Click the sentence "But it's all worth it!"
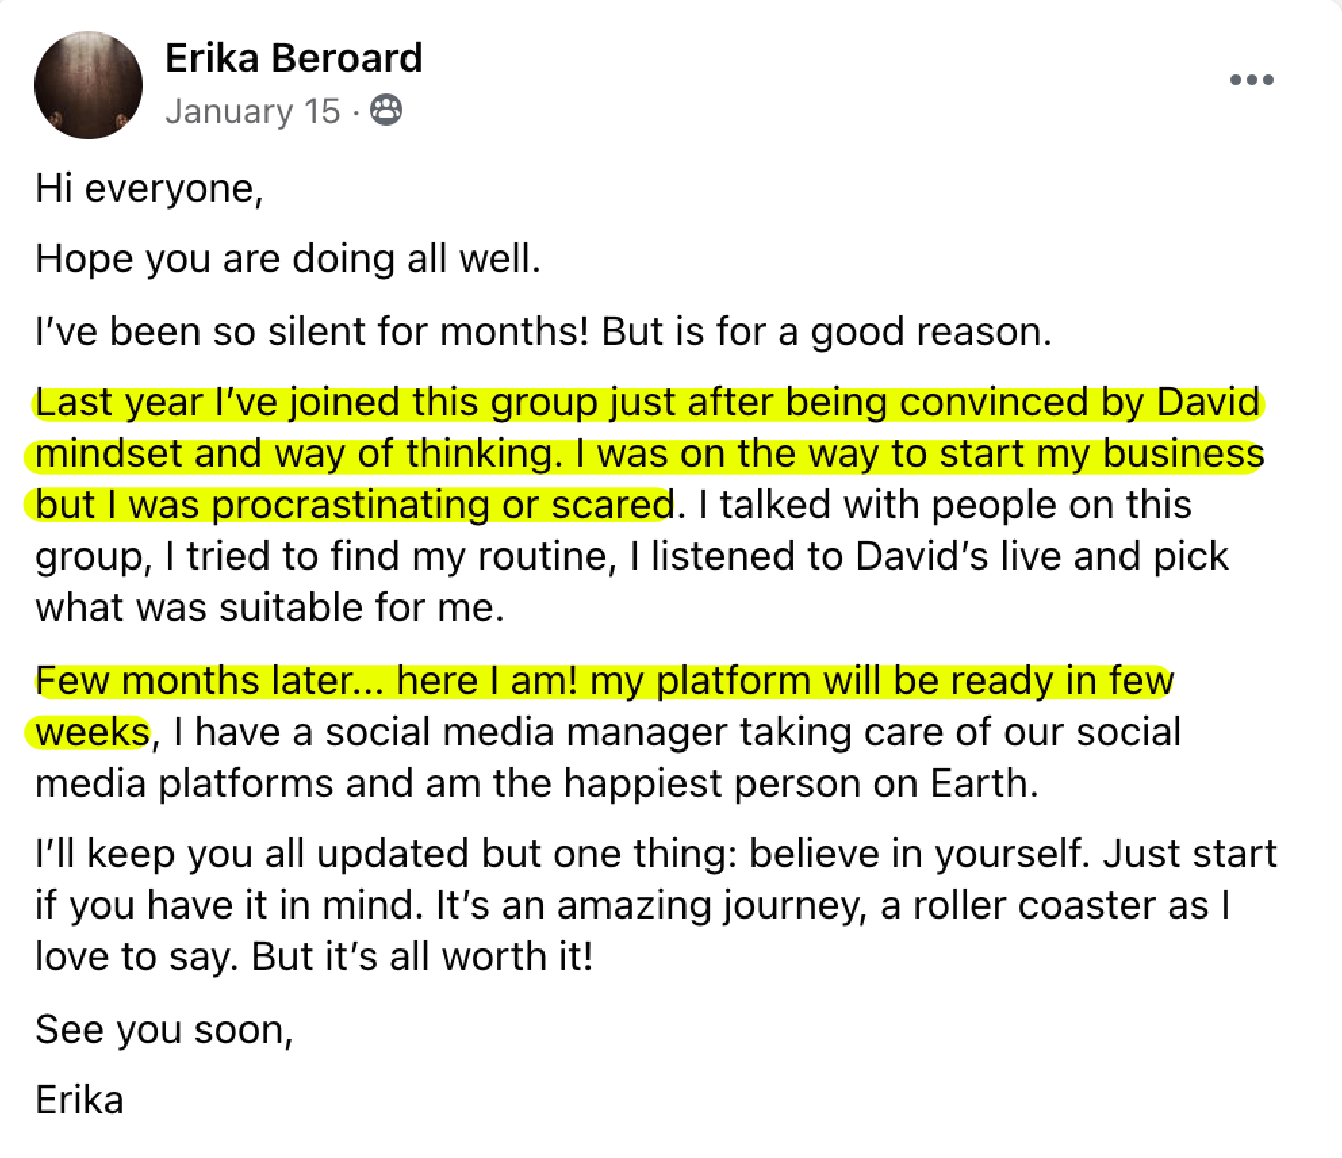This screenshot has width=1342, height=1158. 422,957
